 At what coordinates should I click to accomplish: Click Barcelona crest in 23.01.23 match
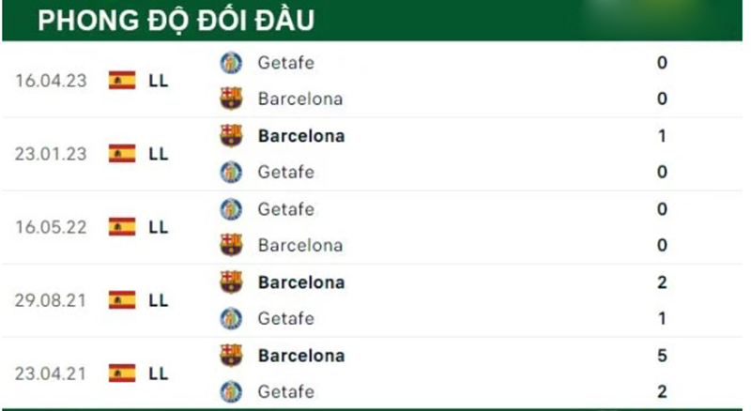click(231, 135)
